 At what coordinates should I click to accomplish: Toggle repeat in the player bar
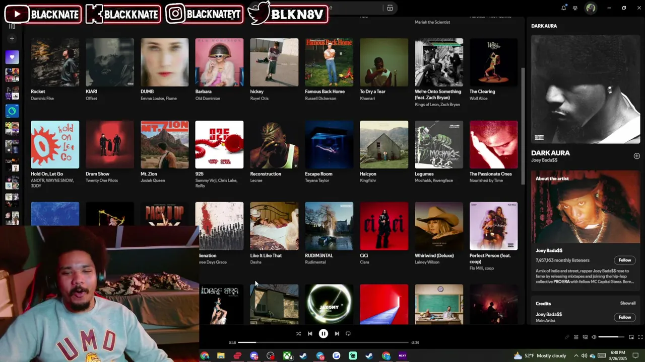coord(348,333)
